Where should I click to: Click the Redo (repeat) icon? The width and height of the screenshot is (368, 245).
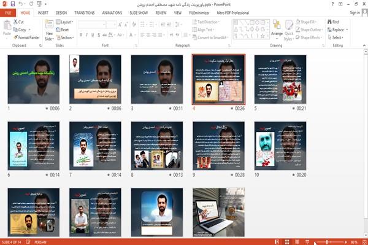(x=31, y=4)
